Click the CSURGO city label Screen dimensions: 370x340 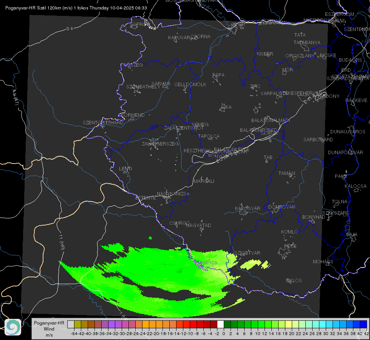[180, 223]
